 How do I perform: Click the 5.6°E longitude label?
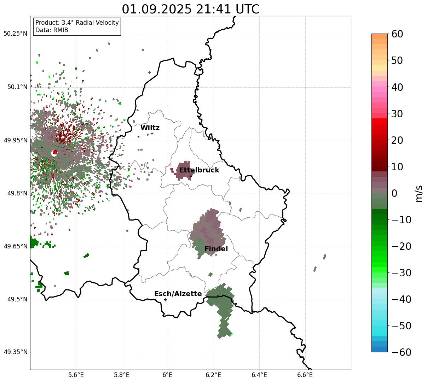[76, 375]
